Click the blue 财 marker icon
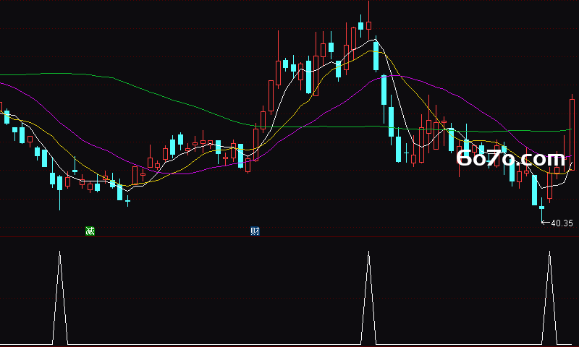The height and width of the screenshot is (347, 579). click(255, 231)
